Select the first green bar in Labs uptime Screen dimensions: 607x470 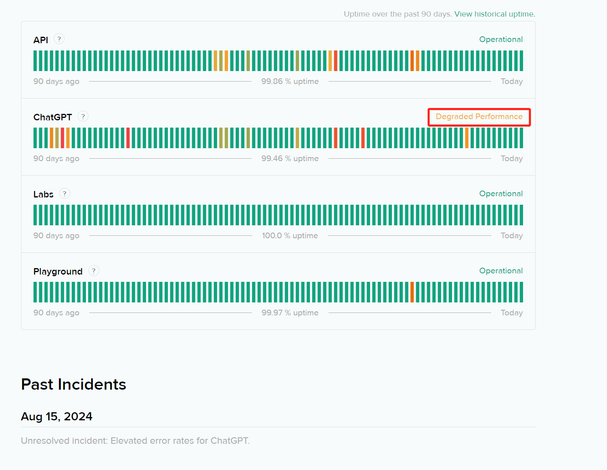[x=35, y=215]
